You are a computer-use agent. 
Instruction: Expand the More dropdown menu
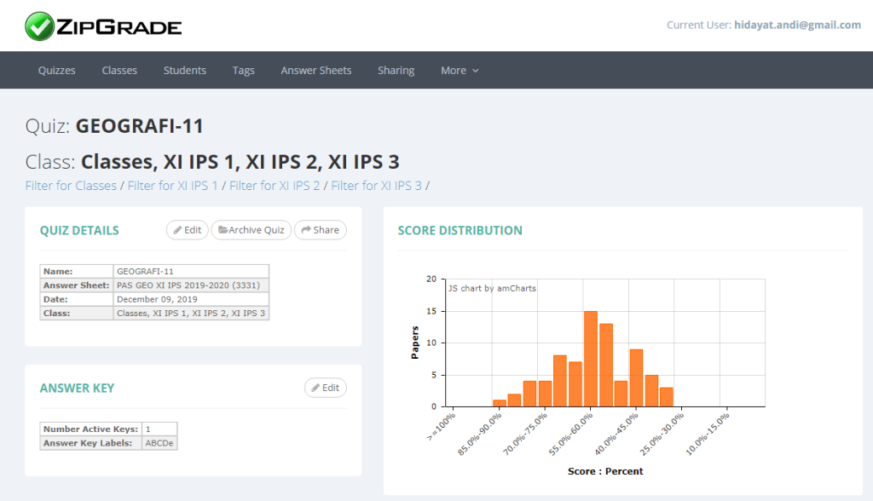tap(460, 71)
